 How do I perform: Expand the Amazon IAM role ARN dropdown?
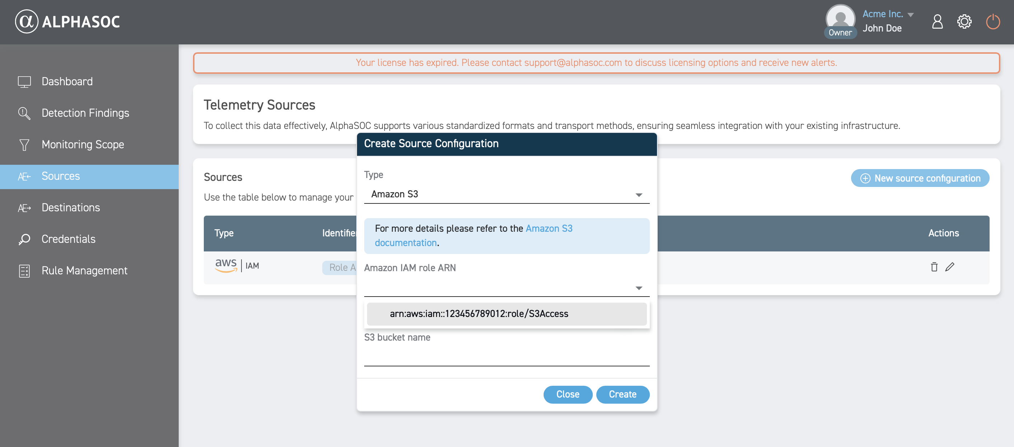[506, 288]
